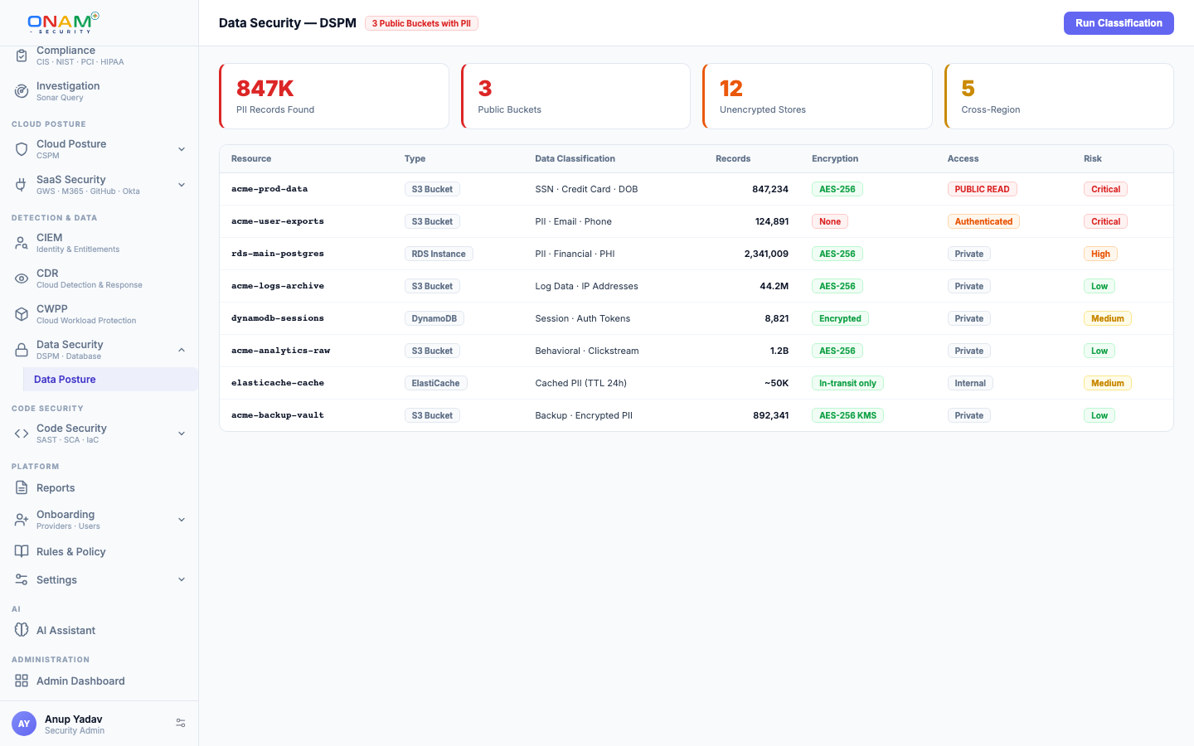This screenshot has height=746, width=1194.
Task: Click the Run Classification button
Action: pyautogui.click(x=1119, y=23)
